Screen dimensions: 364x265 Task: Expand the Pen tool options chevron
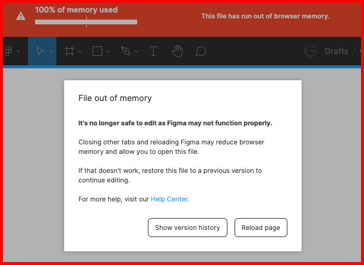coord(138,52)
